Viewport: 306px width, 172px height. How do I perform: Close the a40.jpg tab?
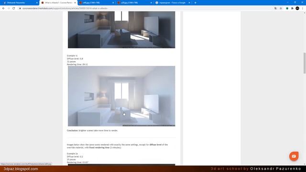(113, 3)
